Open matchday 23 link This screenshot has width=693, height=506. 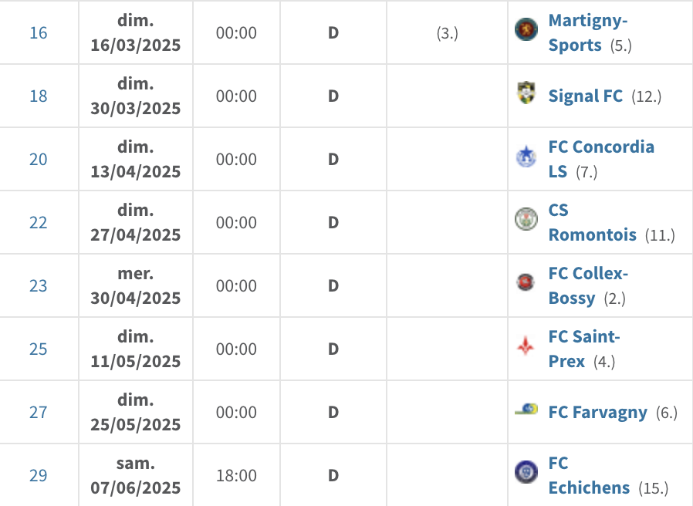pyautogui.click(x=39, y=285)
